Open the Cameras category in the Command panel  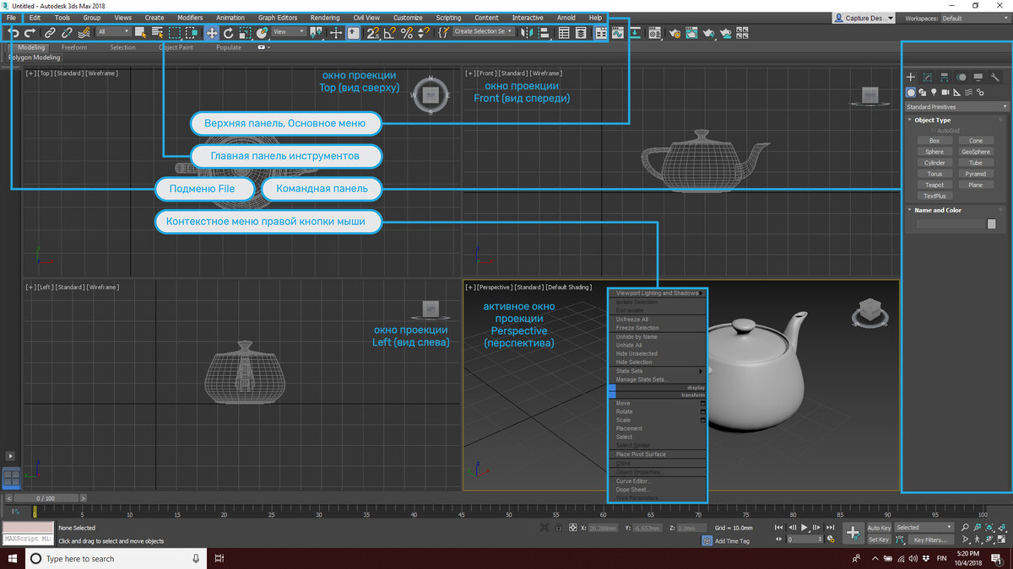(x=945, y=93)
